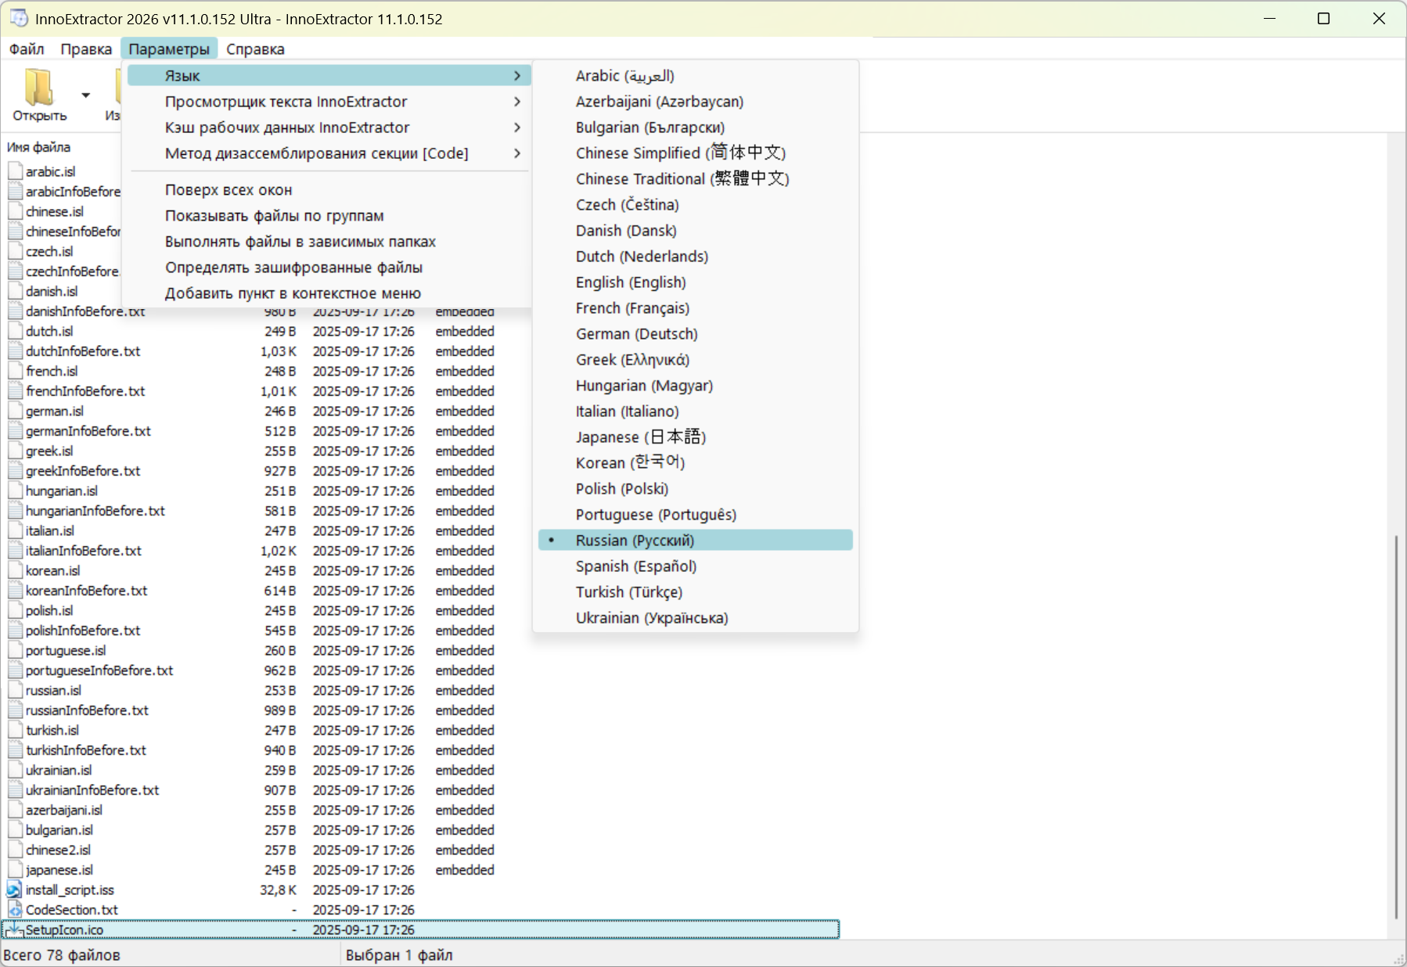
Task: Select Italian (Italiano) language
Action: click(x=696, y=412)
